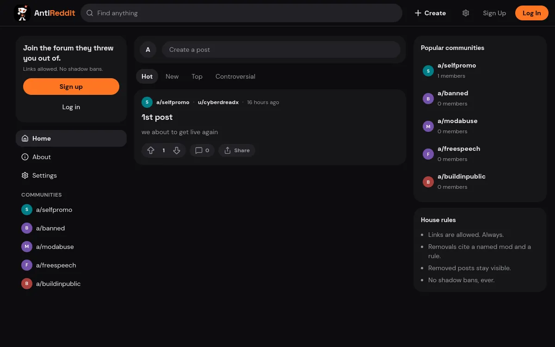The image size is (555, 347).
Task: Open the '1st post' title
Action: click(x=157, y=117)
